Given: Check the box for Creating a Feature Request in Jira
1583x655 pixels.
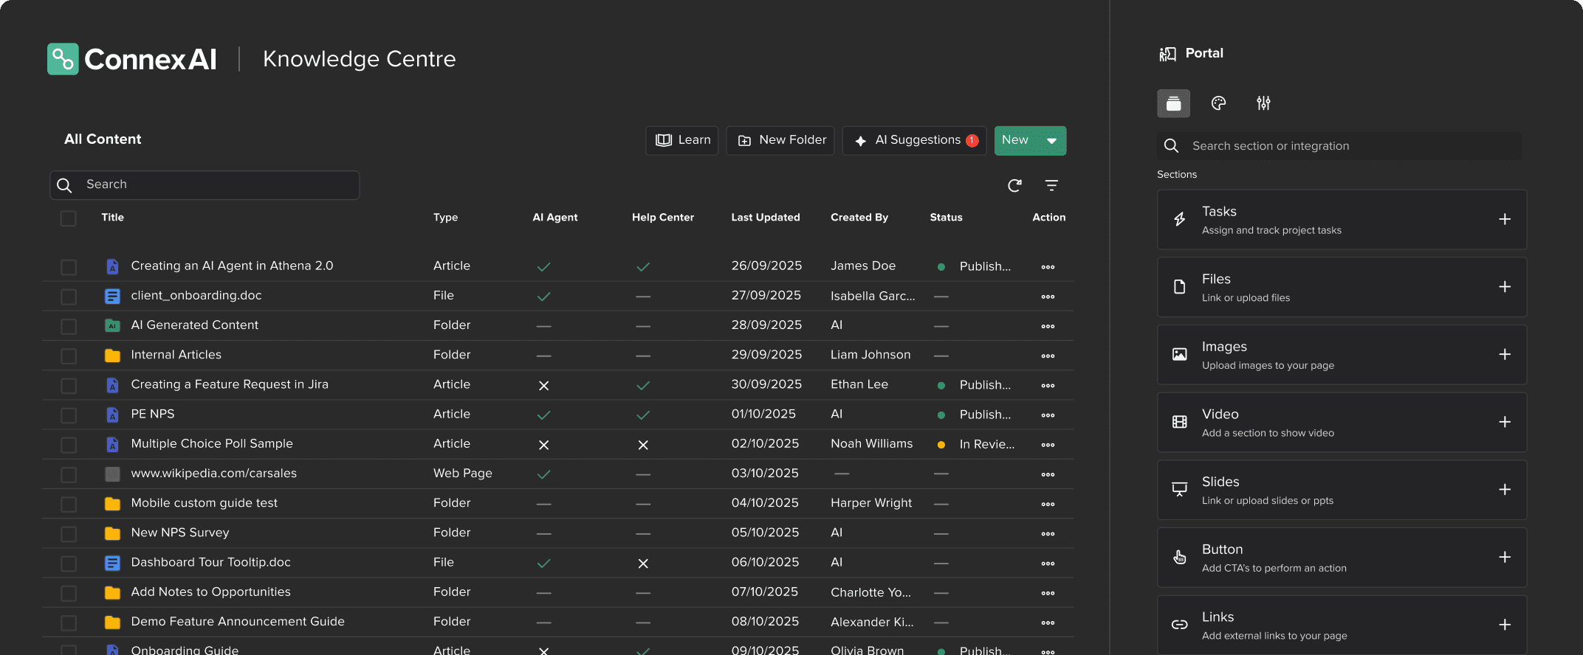Looking at the screenshot, I should (69, 386).
